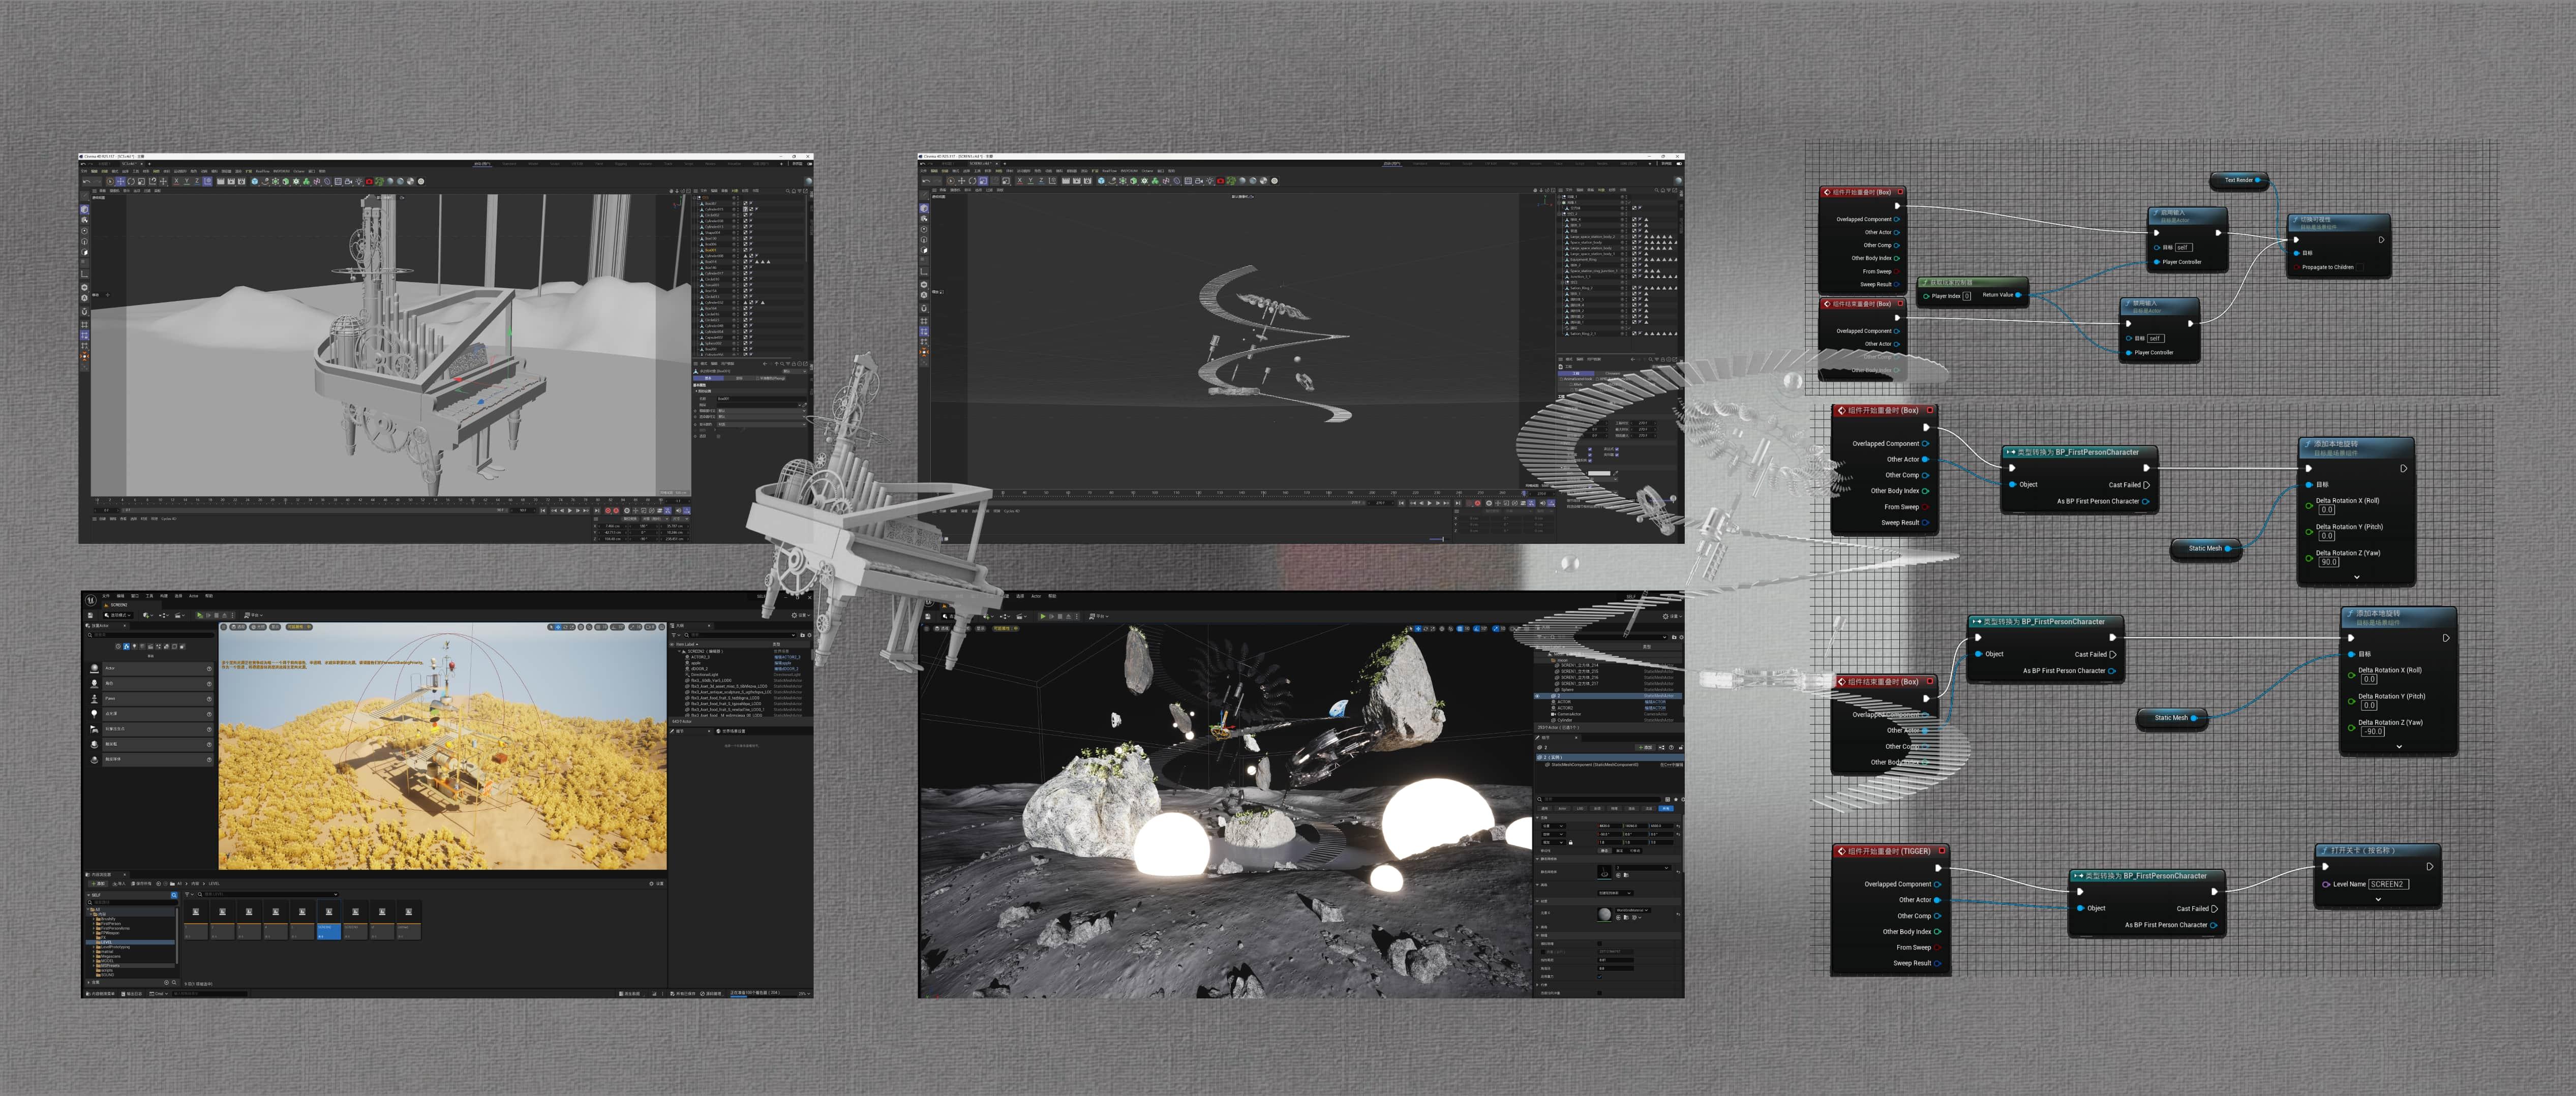This screenshot has width=2576, height=1096.
Task: Expand the add local rotation node's bottom arrow
Action: click(x=2357, y=577)
